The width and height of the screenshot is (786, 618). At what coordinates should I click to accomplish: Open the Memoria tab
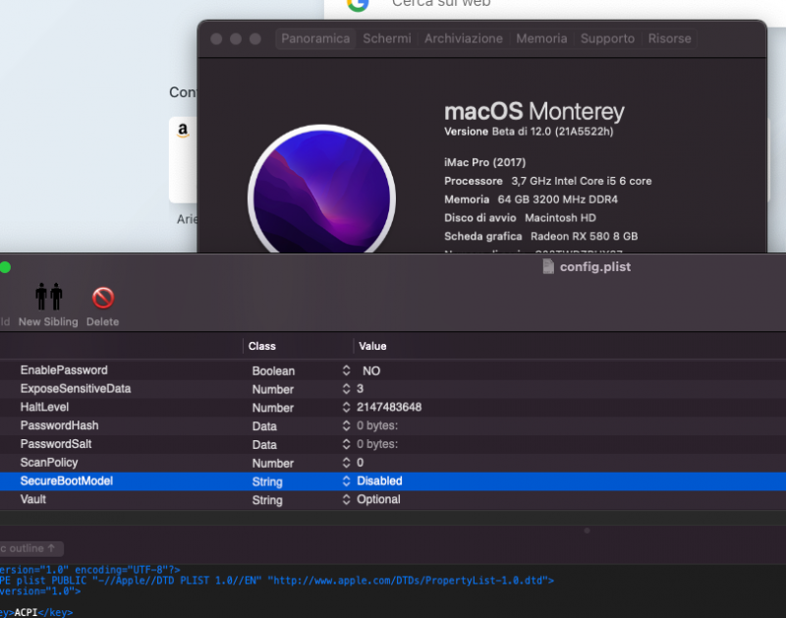pos(541,38)
